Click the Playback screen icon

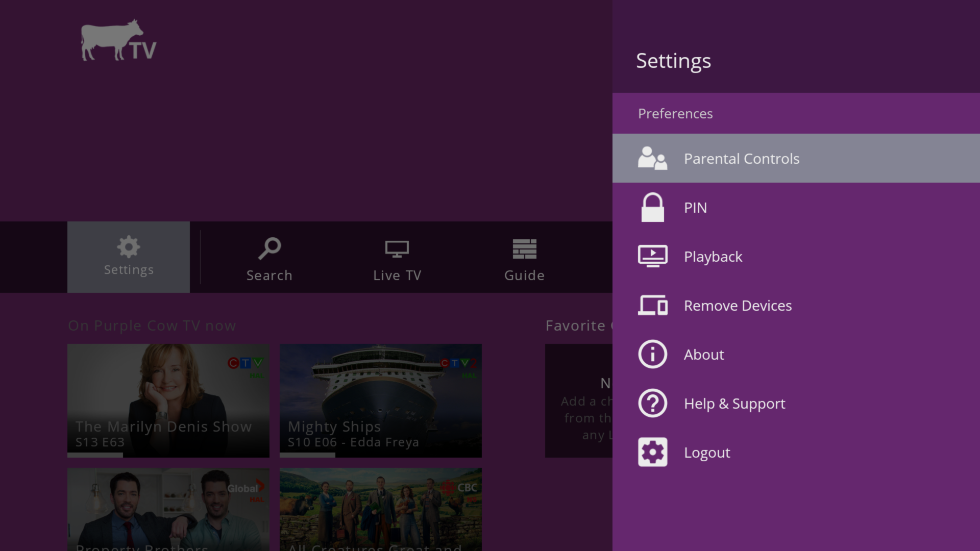[652, 256]
